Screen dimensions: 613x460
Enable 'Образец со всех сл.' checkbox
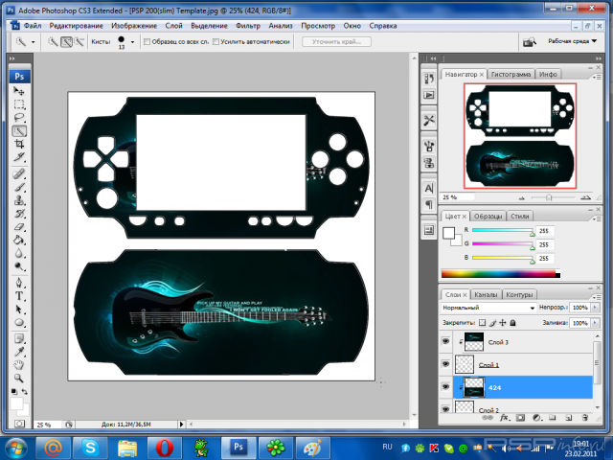tap(147, 42)
